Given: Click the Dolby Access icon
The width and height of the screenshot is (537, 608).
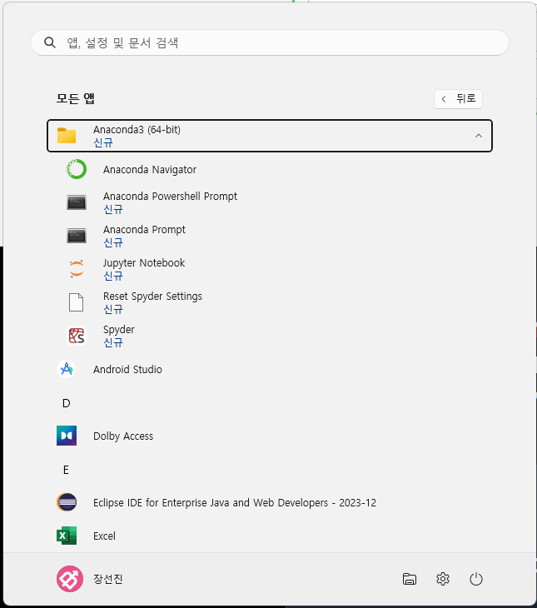Looking at the screenshot, I should (x=67, y=436).
